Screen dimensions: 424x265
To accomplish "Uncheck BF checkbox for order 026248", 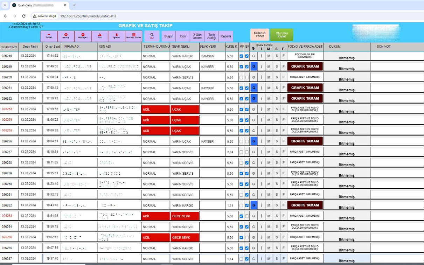I will coord(247,56).
